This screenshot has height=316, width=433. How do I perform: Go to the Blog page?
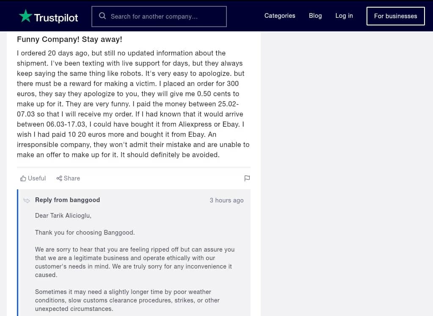[x=315, y=16]
